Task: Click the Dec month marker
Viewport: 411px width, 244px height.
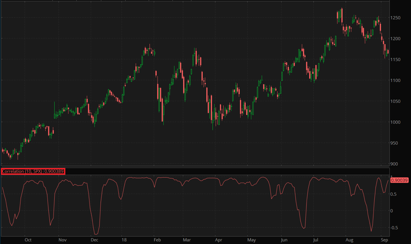Action: (x=95, y=239)
